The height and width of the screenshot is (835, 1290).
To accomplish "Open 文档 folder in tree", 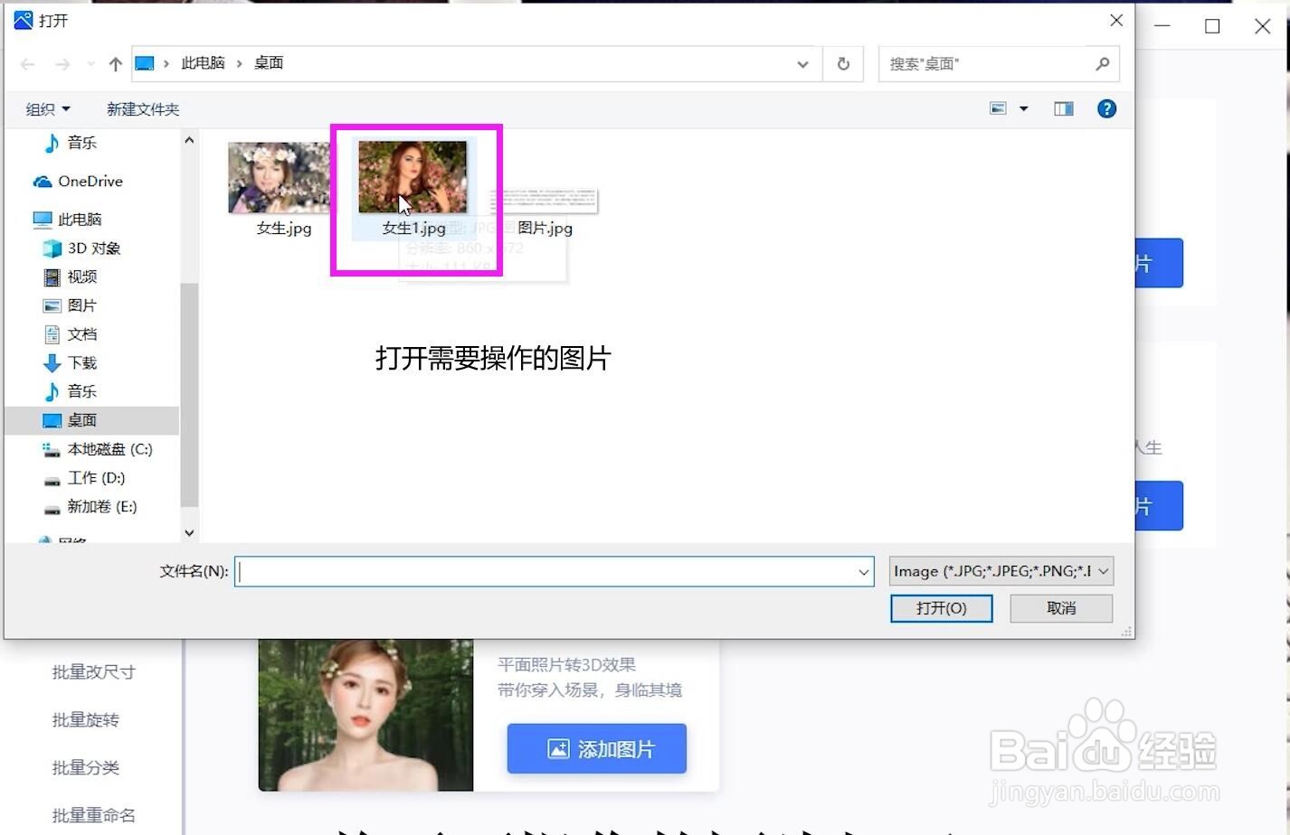I will [70, 334].
